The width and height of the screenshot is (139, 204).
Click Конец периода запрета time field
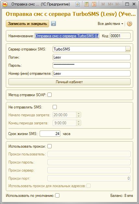click(x=65, y=123)
